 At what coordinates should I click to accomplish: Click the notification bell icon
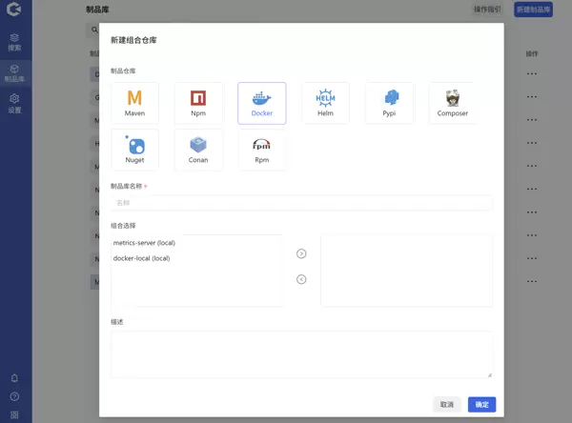click(x=14, y=378)
